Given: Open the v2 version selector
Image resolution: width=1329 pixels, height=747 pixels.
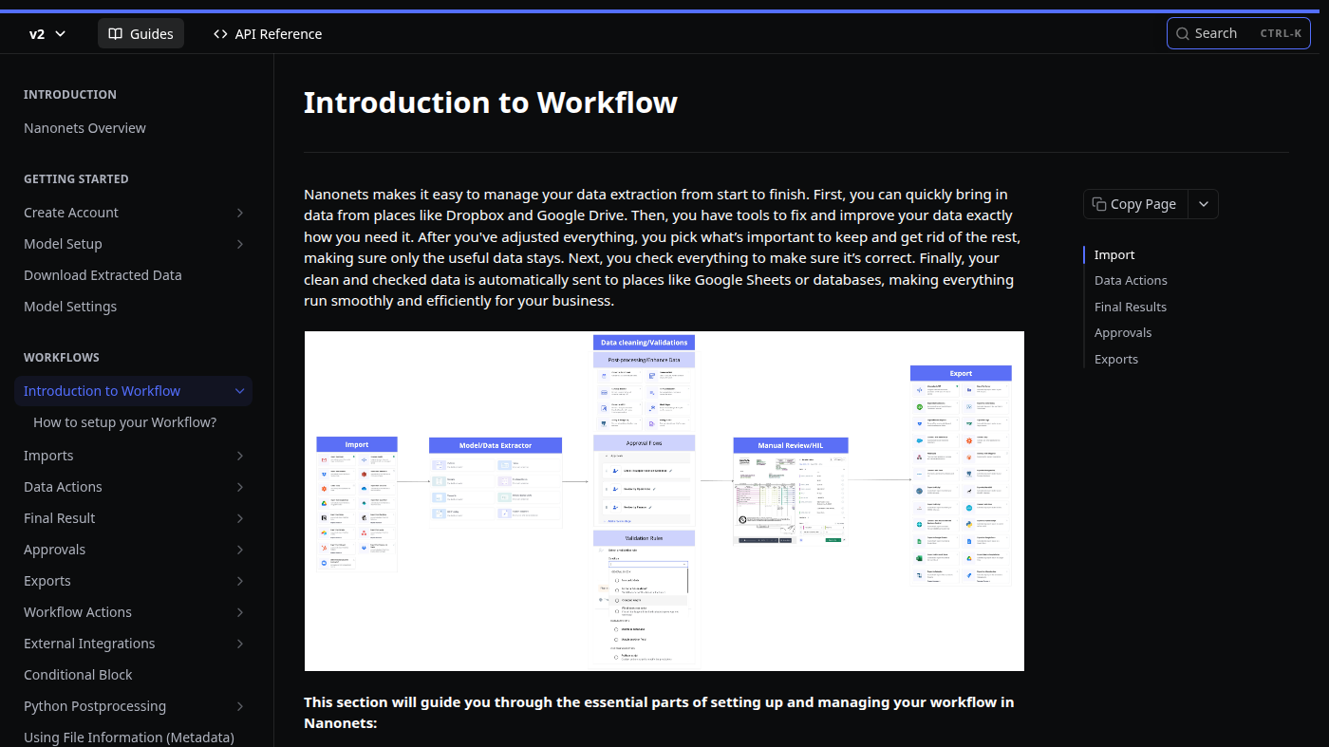Looking at the screenshot, I should click(47, 33).
